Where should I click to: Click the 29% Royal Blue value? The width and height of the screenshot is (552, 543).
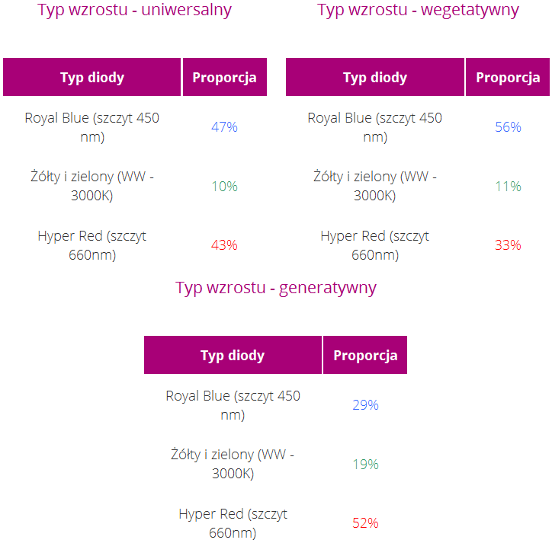pyautogui.click(x=365, y=405)
